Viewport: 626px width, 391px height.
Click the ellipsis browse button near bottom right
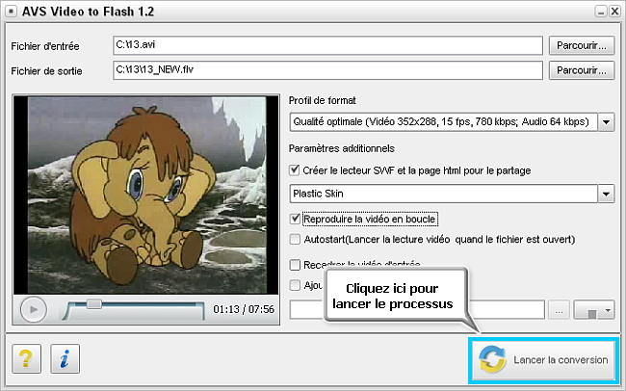[559, 310]
